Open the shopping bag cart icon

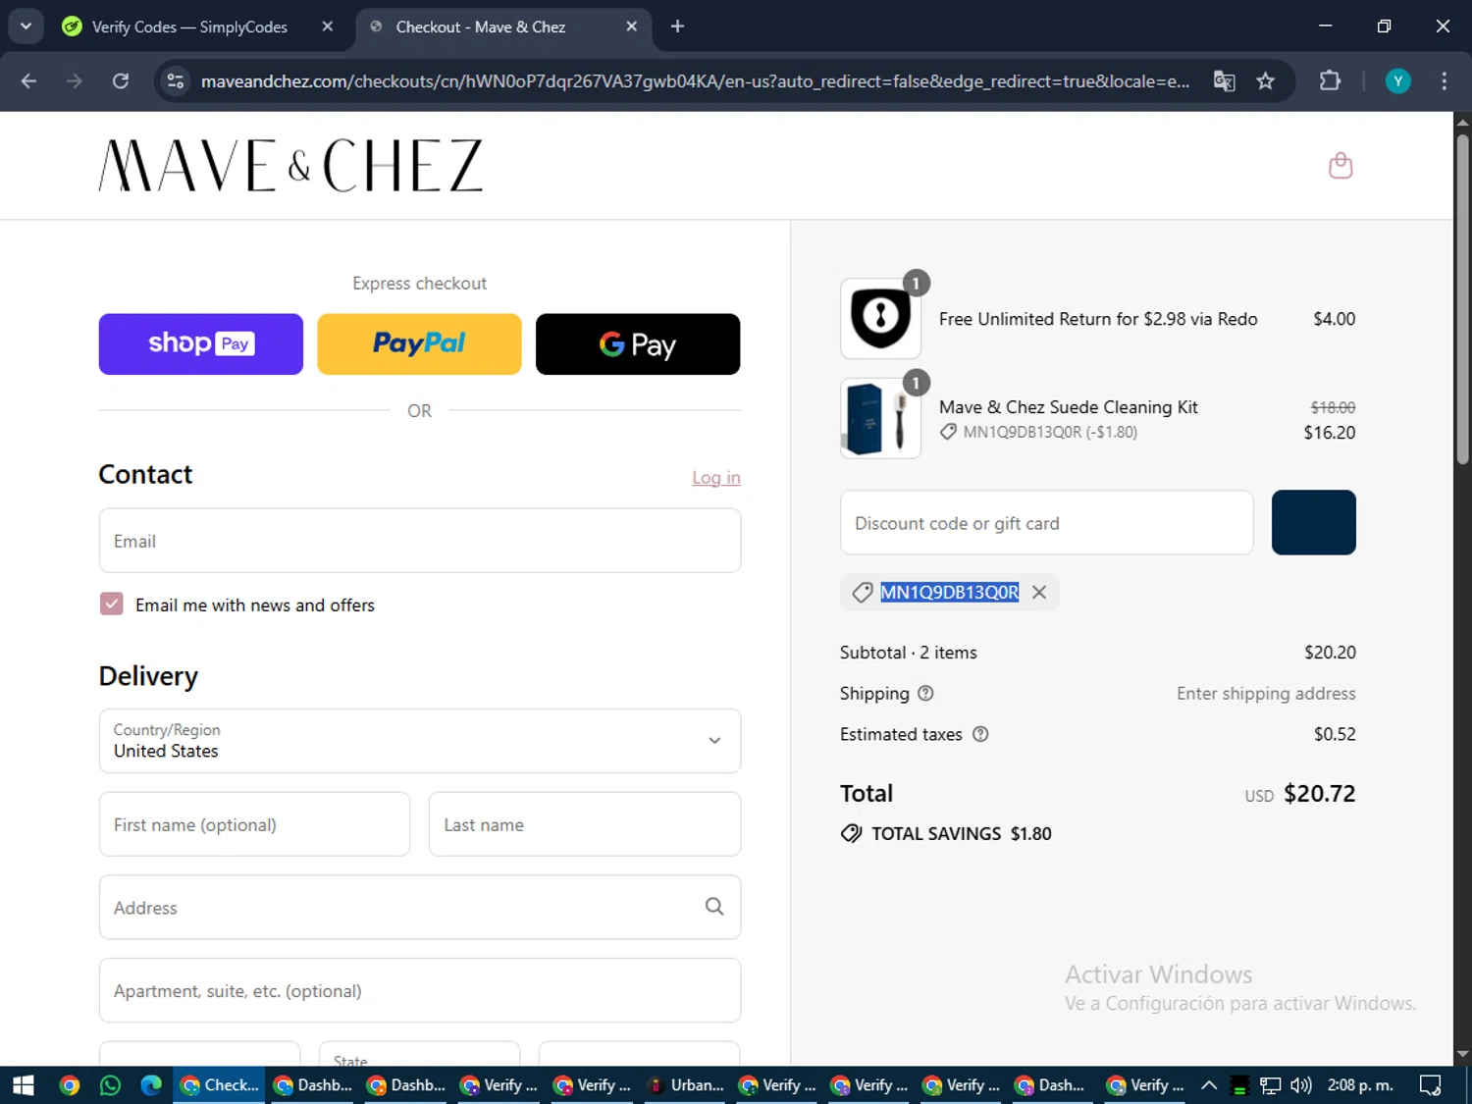tap(1341, 166)
